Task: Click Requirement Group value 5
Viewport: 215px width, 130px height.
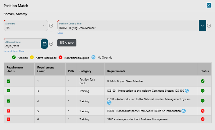Action: 38,111
